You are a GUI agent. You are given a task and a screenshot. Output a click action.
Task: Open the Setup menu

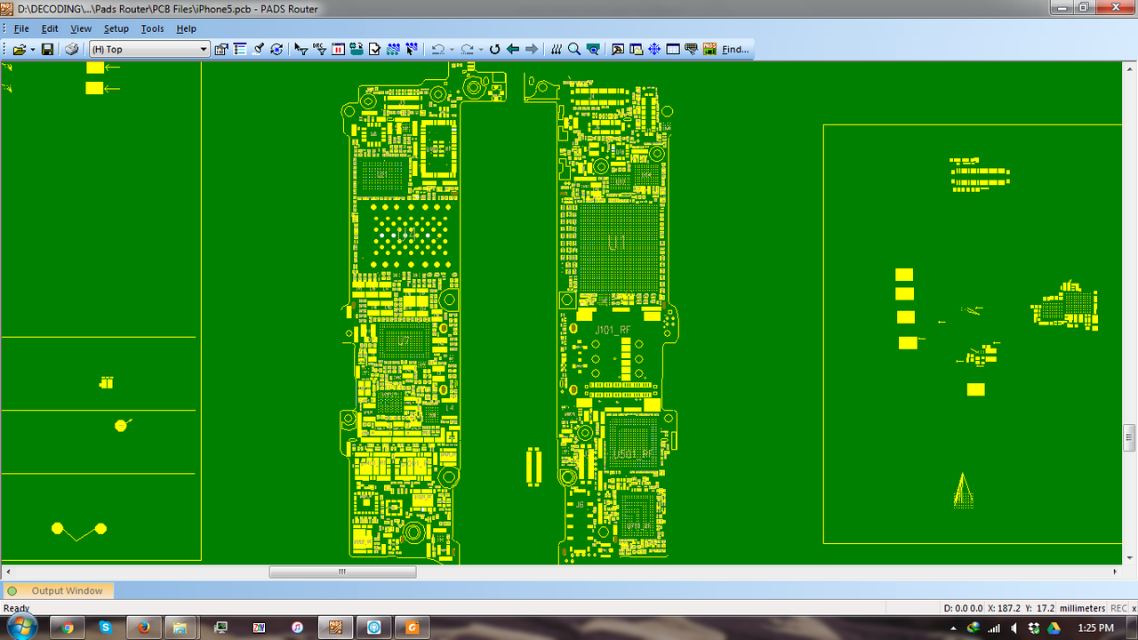pos(116,28)
